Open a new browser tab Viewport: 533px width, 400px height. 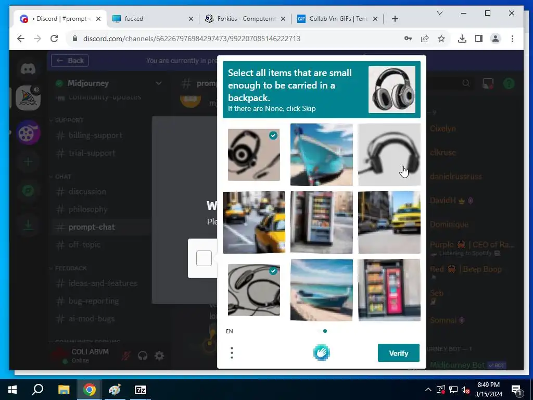pos(395,19)
